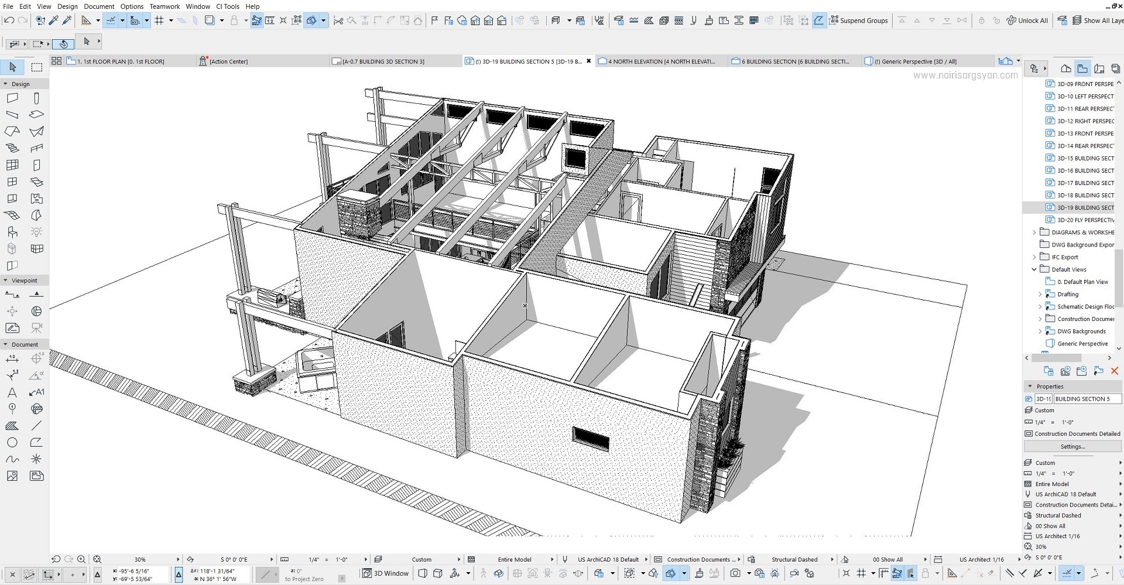Toggle quick selection magnet in info box
1124x585 pixels.
pyautogui.click(x=63, y=44)
